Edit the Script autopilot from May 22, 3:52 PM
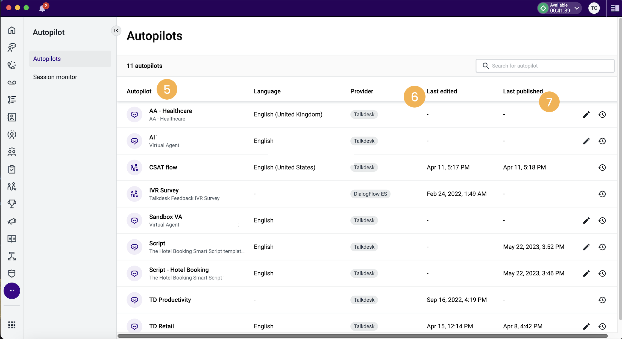 (x=586, y=247)
